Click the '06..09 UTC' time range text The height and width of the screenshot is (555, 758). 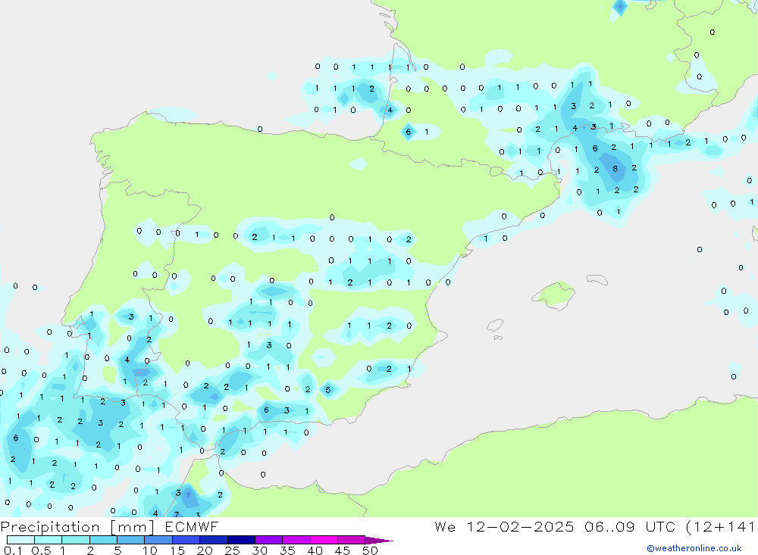coord(630,527)
